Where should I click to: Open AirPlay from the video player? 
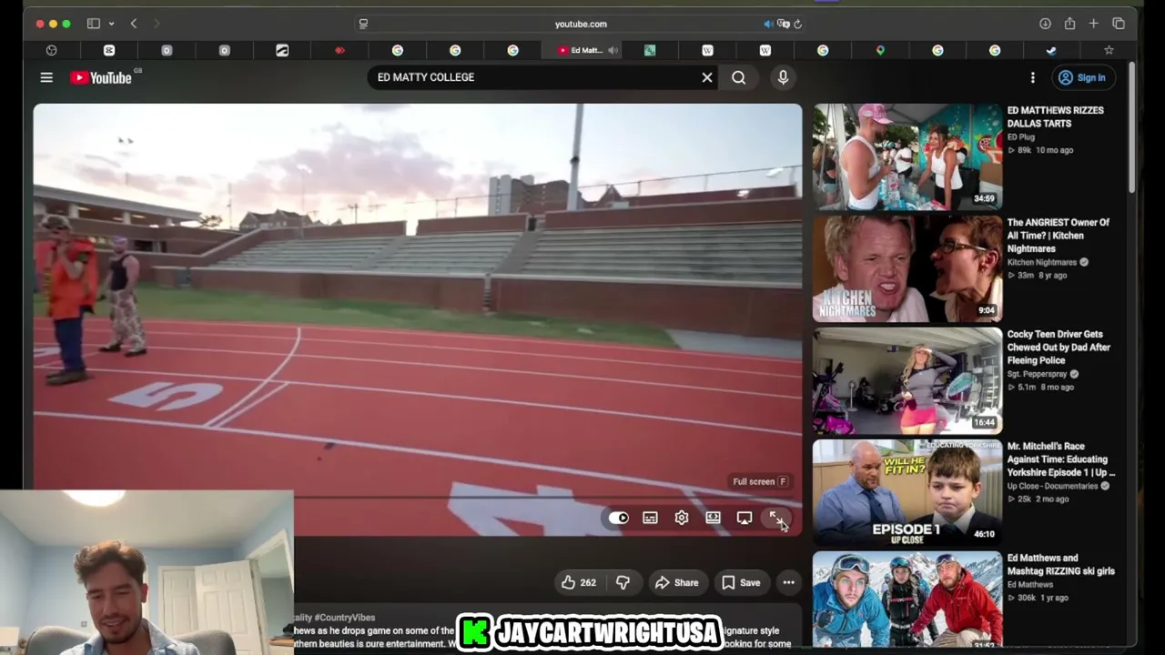(745, 518)
